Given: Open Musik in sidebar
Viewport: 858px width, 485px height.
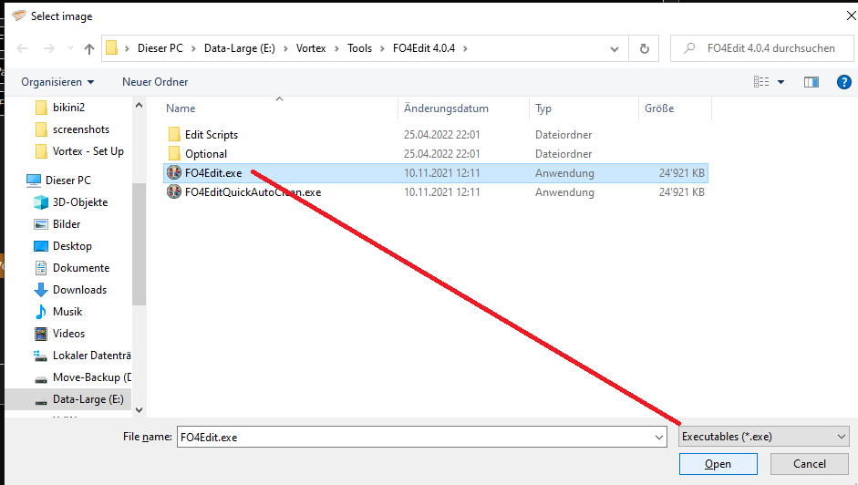Looking at the screenshot, I should (x=67, y=312).
